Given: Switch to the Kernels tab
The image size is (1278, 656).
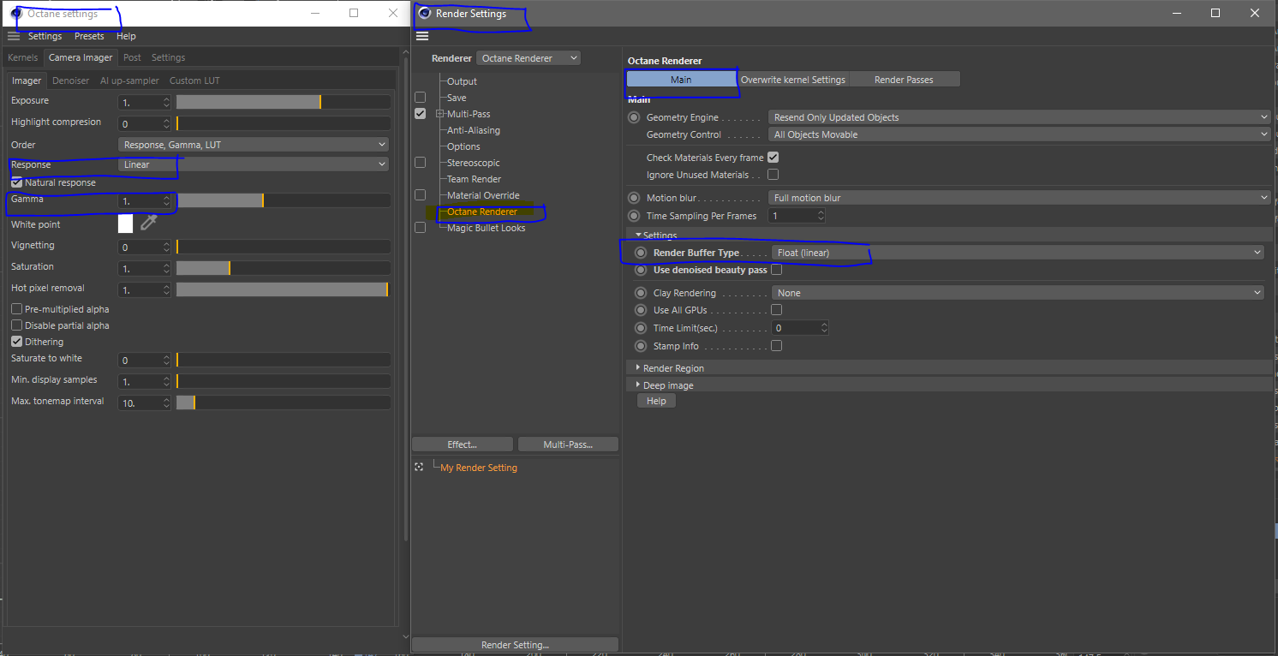Looking at the screenshot, I should (x=22, y=57).
